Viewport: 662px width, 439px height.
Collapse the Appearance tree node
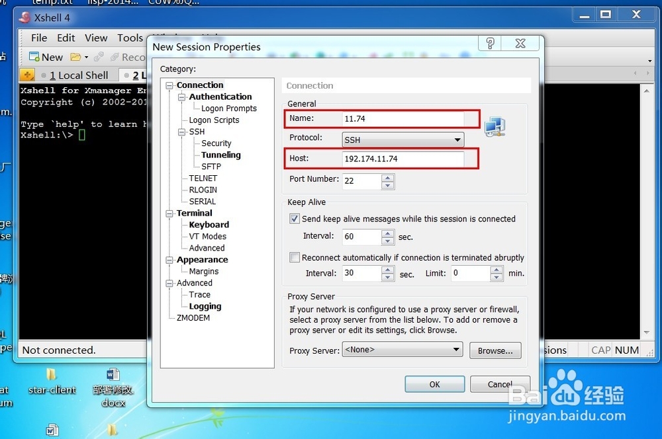(169, 260)
